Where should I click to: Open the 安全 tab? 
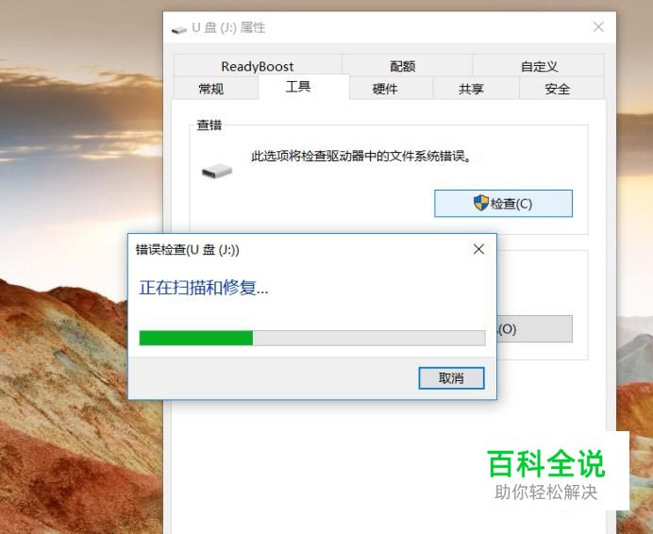pyautogui.click(x=557, y=89)
